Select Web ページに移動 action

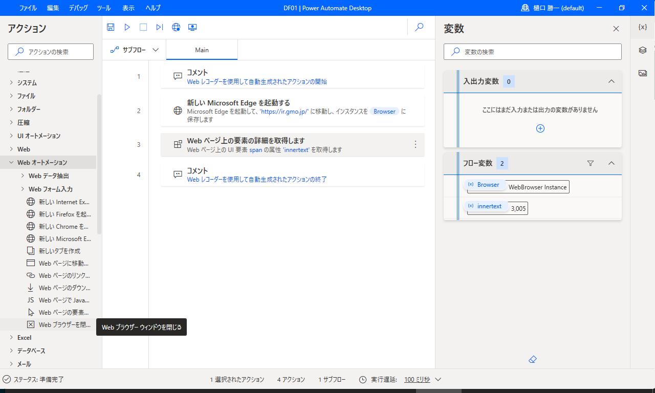tap(58, 263)
